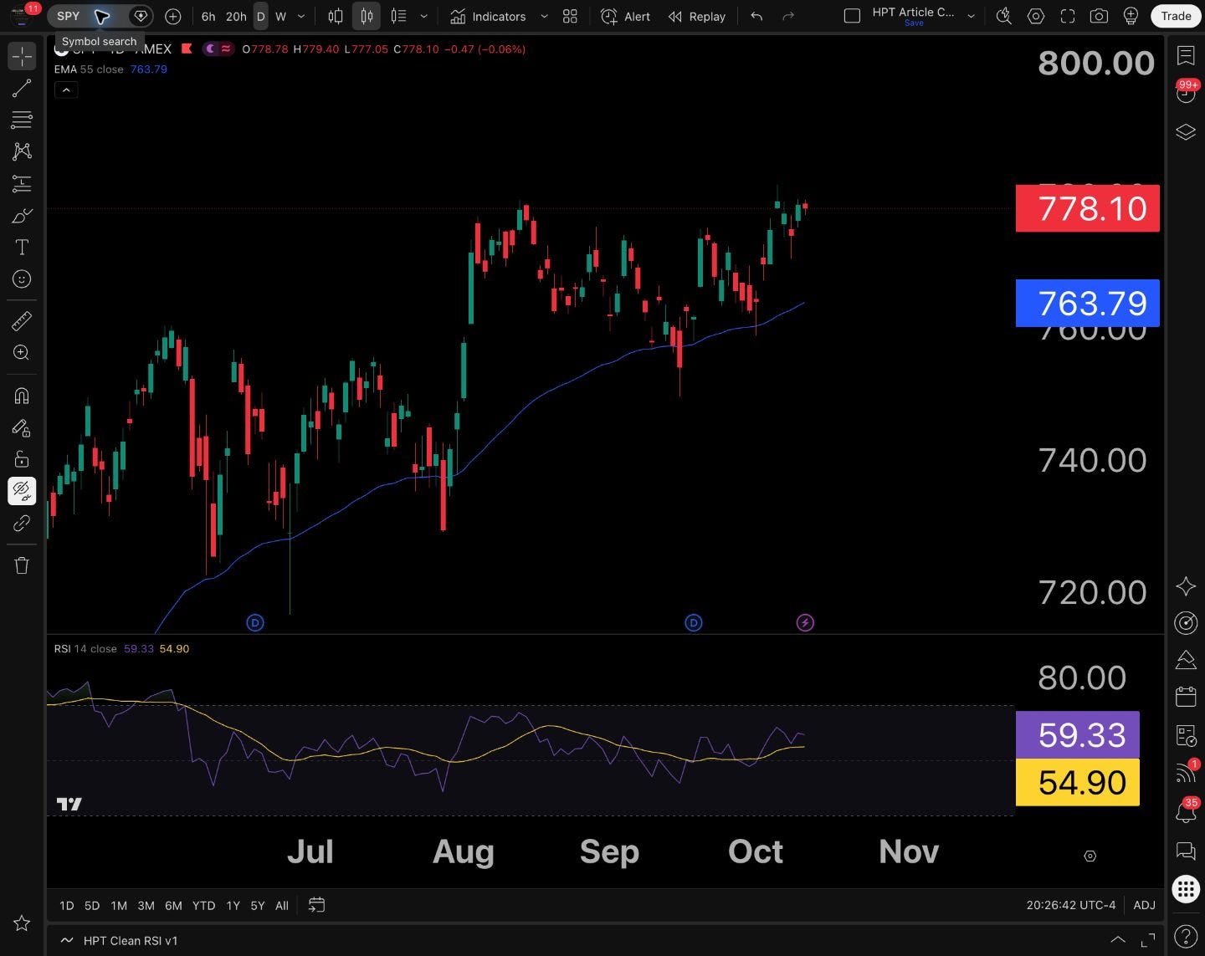Open the Indicators dialog
The height and width of the screenshot is (956, 1205).
point(488,16)
